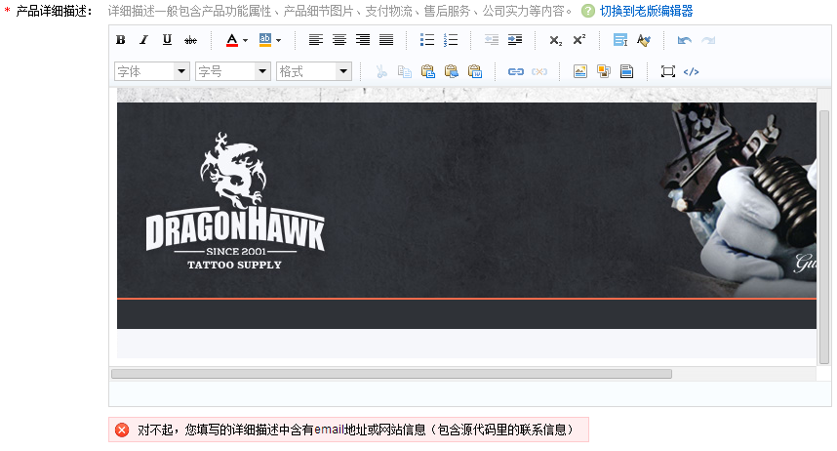The height and width of the screenshot is (451, 837).
Task: Click 切换到老版编辑器 link
Action: click(646, 11)
